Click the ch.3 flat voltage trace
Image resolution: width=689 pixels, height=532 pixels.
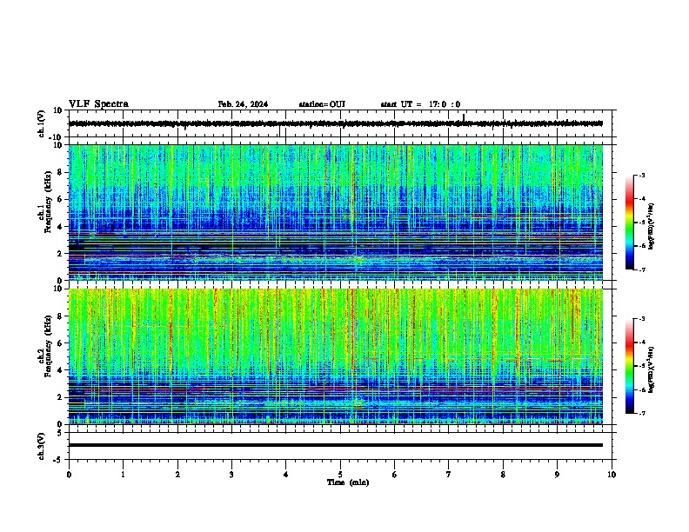pyautogui.click(x=336, y=445)
